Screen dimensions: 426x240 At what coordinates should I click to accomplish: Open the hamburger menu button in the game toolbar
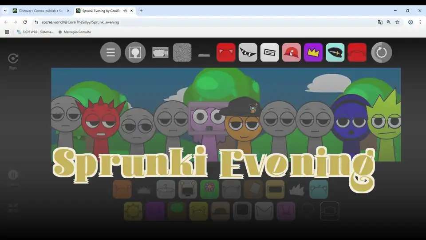coord(110,52)
